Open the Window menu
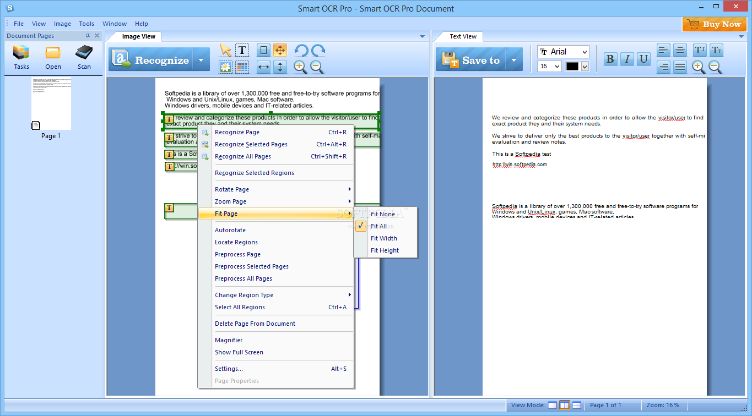 tap(115, 24)
